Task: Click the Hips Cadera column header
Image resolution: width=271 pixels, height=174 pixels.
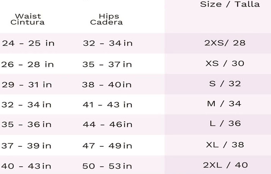Action: 106,19
